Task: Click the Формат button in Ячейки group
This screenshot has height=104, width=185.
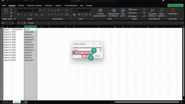Action: tap(133, 16)
